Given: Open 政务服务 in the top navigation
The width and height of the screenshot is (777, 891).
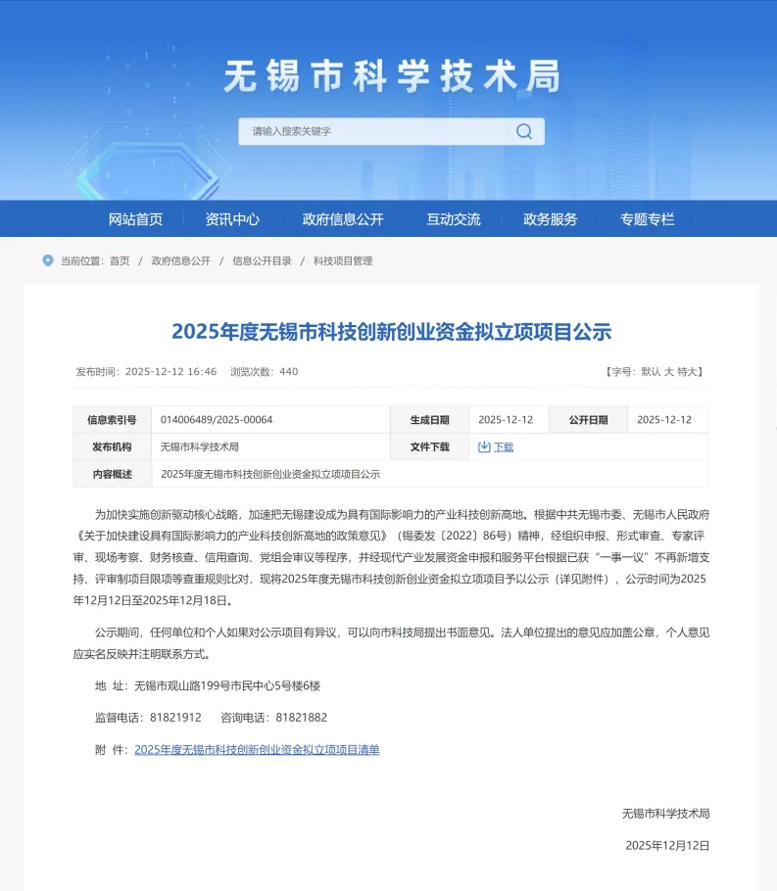Looking at the screenshot, I should 551,219.
